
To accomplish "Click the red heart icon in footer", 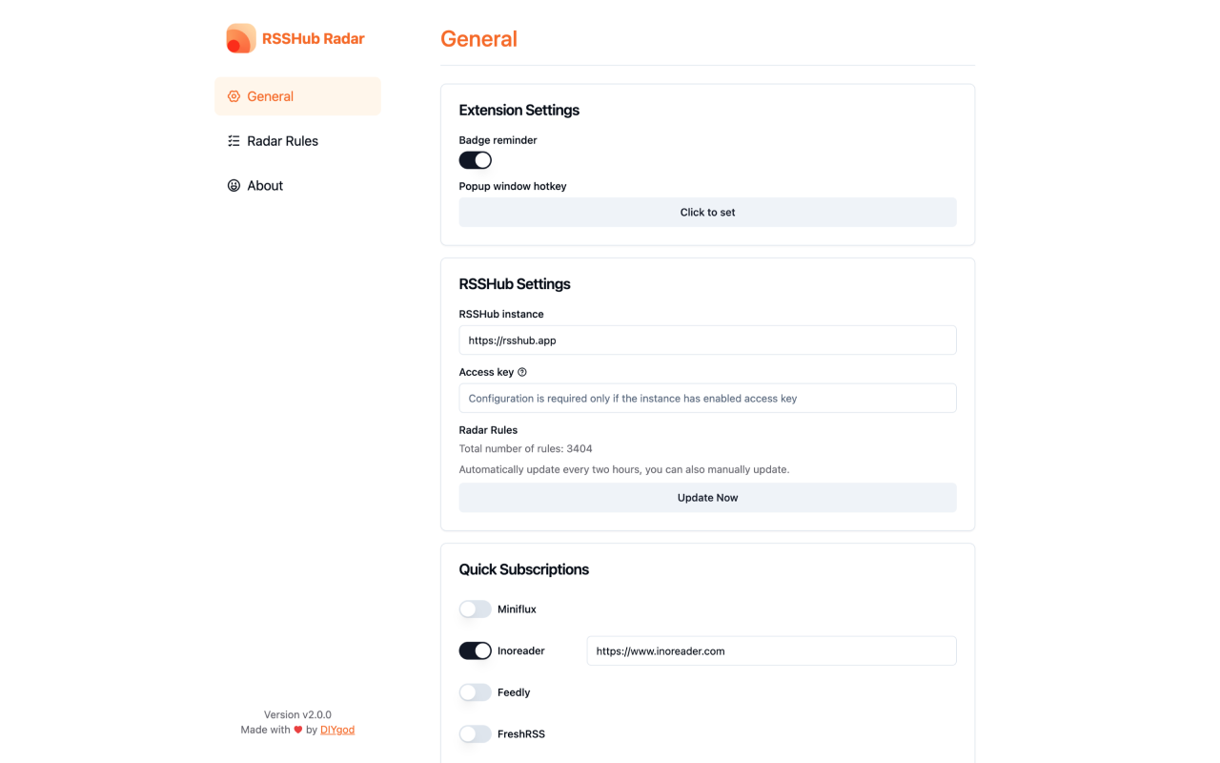I will (x=298, y=730).
